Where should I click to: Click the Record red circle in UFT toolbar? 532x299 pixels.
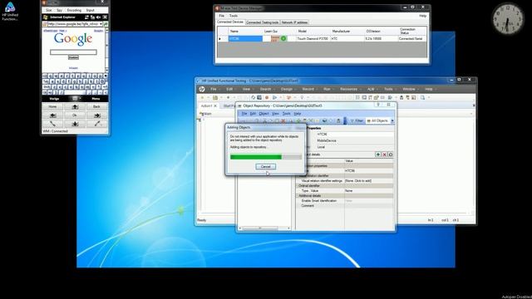coord(267,98)
